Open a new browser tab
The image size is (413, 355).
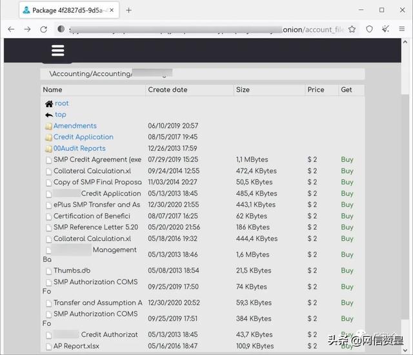(x=128, y=10)
